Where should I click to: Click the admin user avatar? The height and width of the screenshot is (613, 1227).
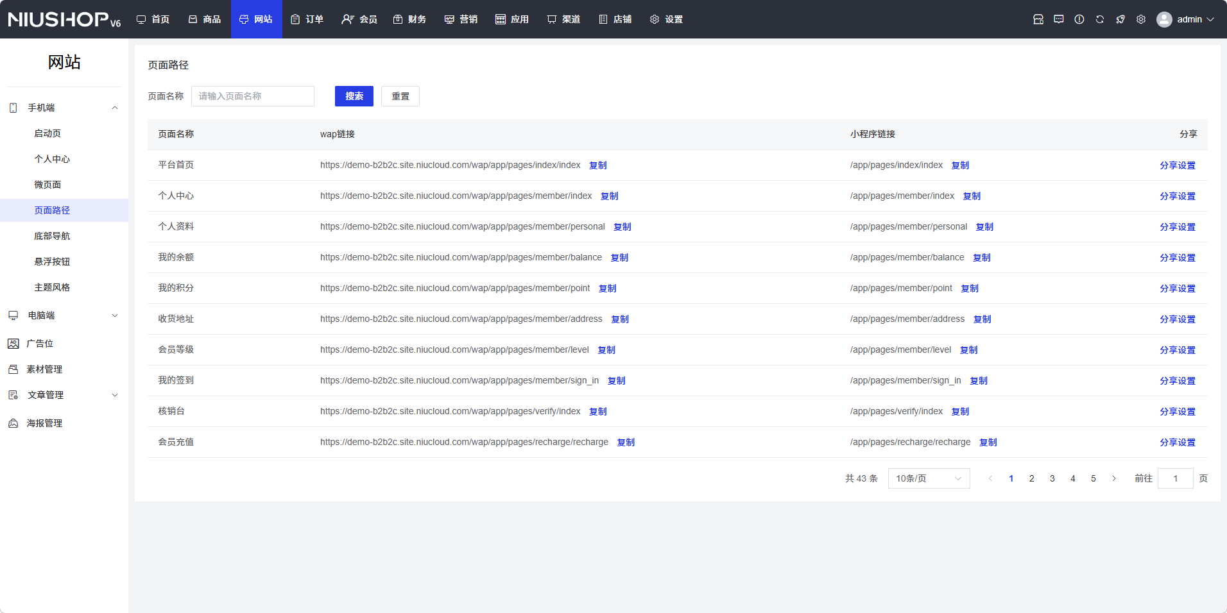click(x=1163, y=19)
